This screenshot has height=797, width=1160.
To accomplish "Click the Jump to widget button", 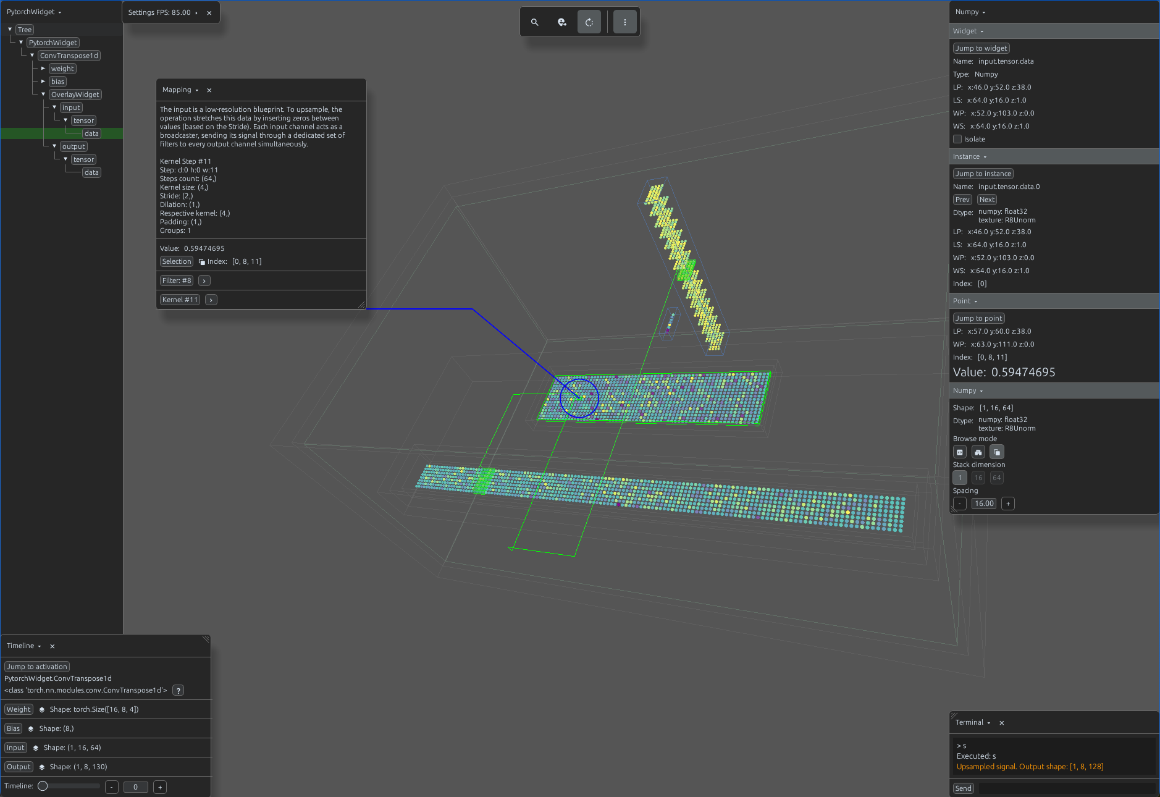I will point(981,48).
